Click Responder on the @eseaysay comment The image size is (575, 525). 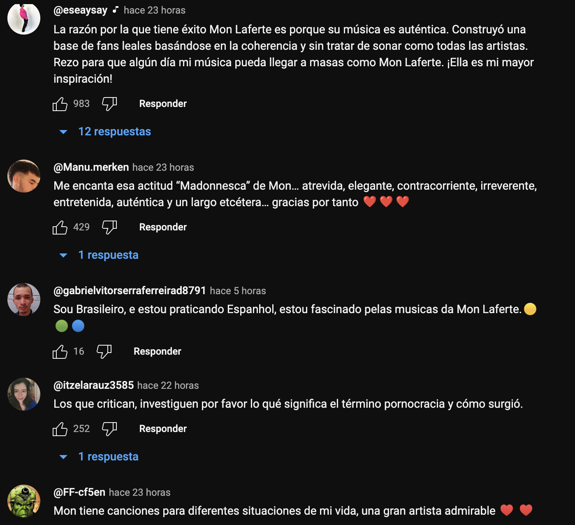click(163, 104)
